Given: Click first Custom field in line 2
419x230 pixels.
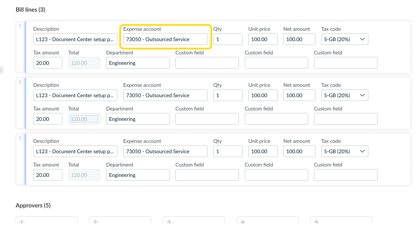Looking at the screenshot, I should 207,119.
